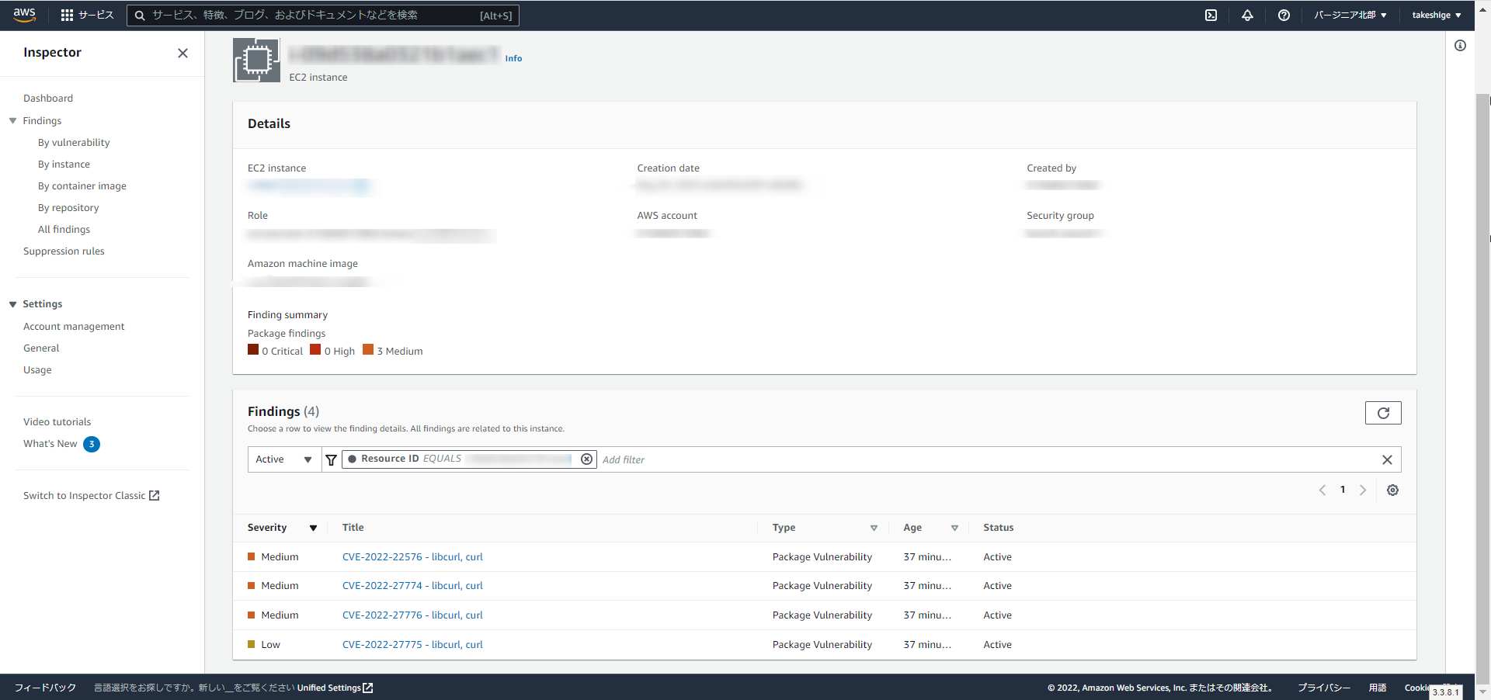Image resolution: width=1491 pixels, height=700 pixels.
Task: Click the search magnifier icon
Action: (x=140, y=16)
